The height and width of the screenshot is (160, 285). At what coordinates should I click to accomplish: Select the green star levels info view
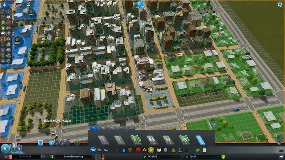(x=3, y=28)
